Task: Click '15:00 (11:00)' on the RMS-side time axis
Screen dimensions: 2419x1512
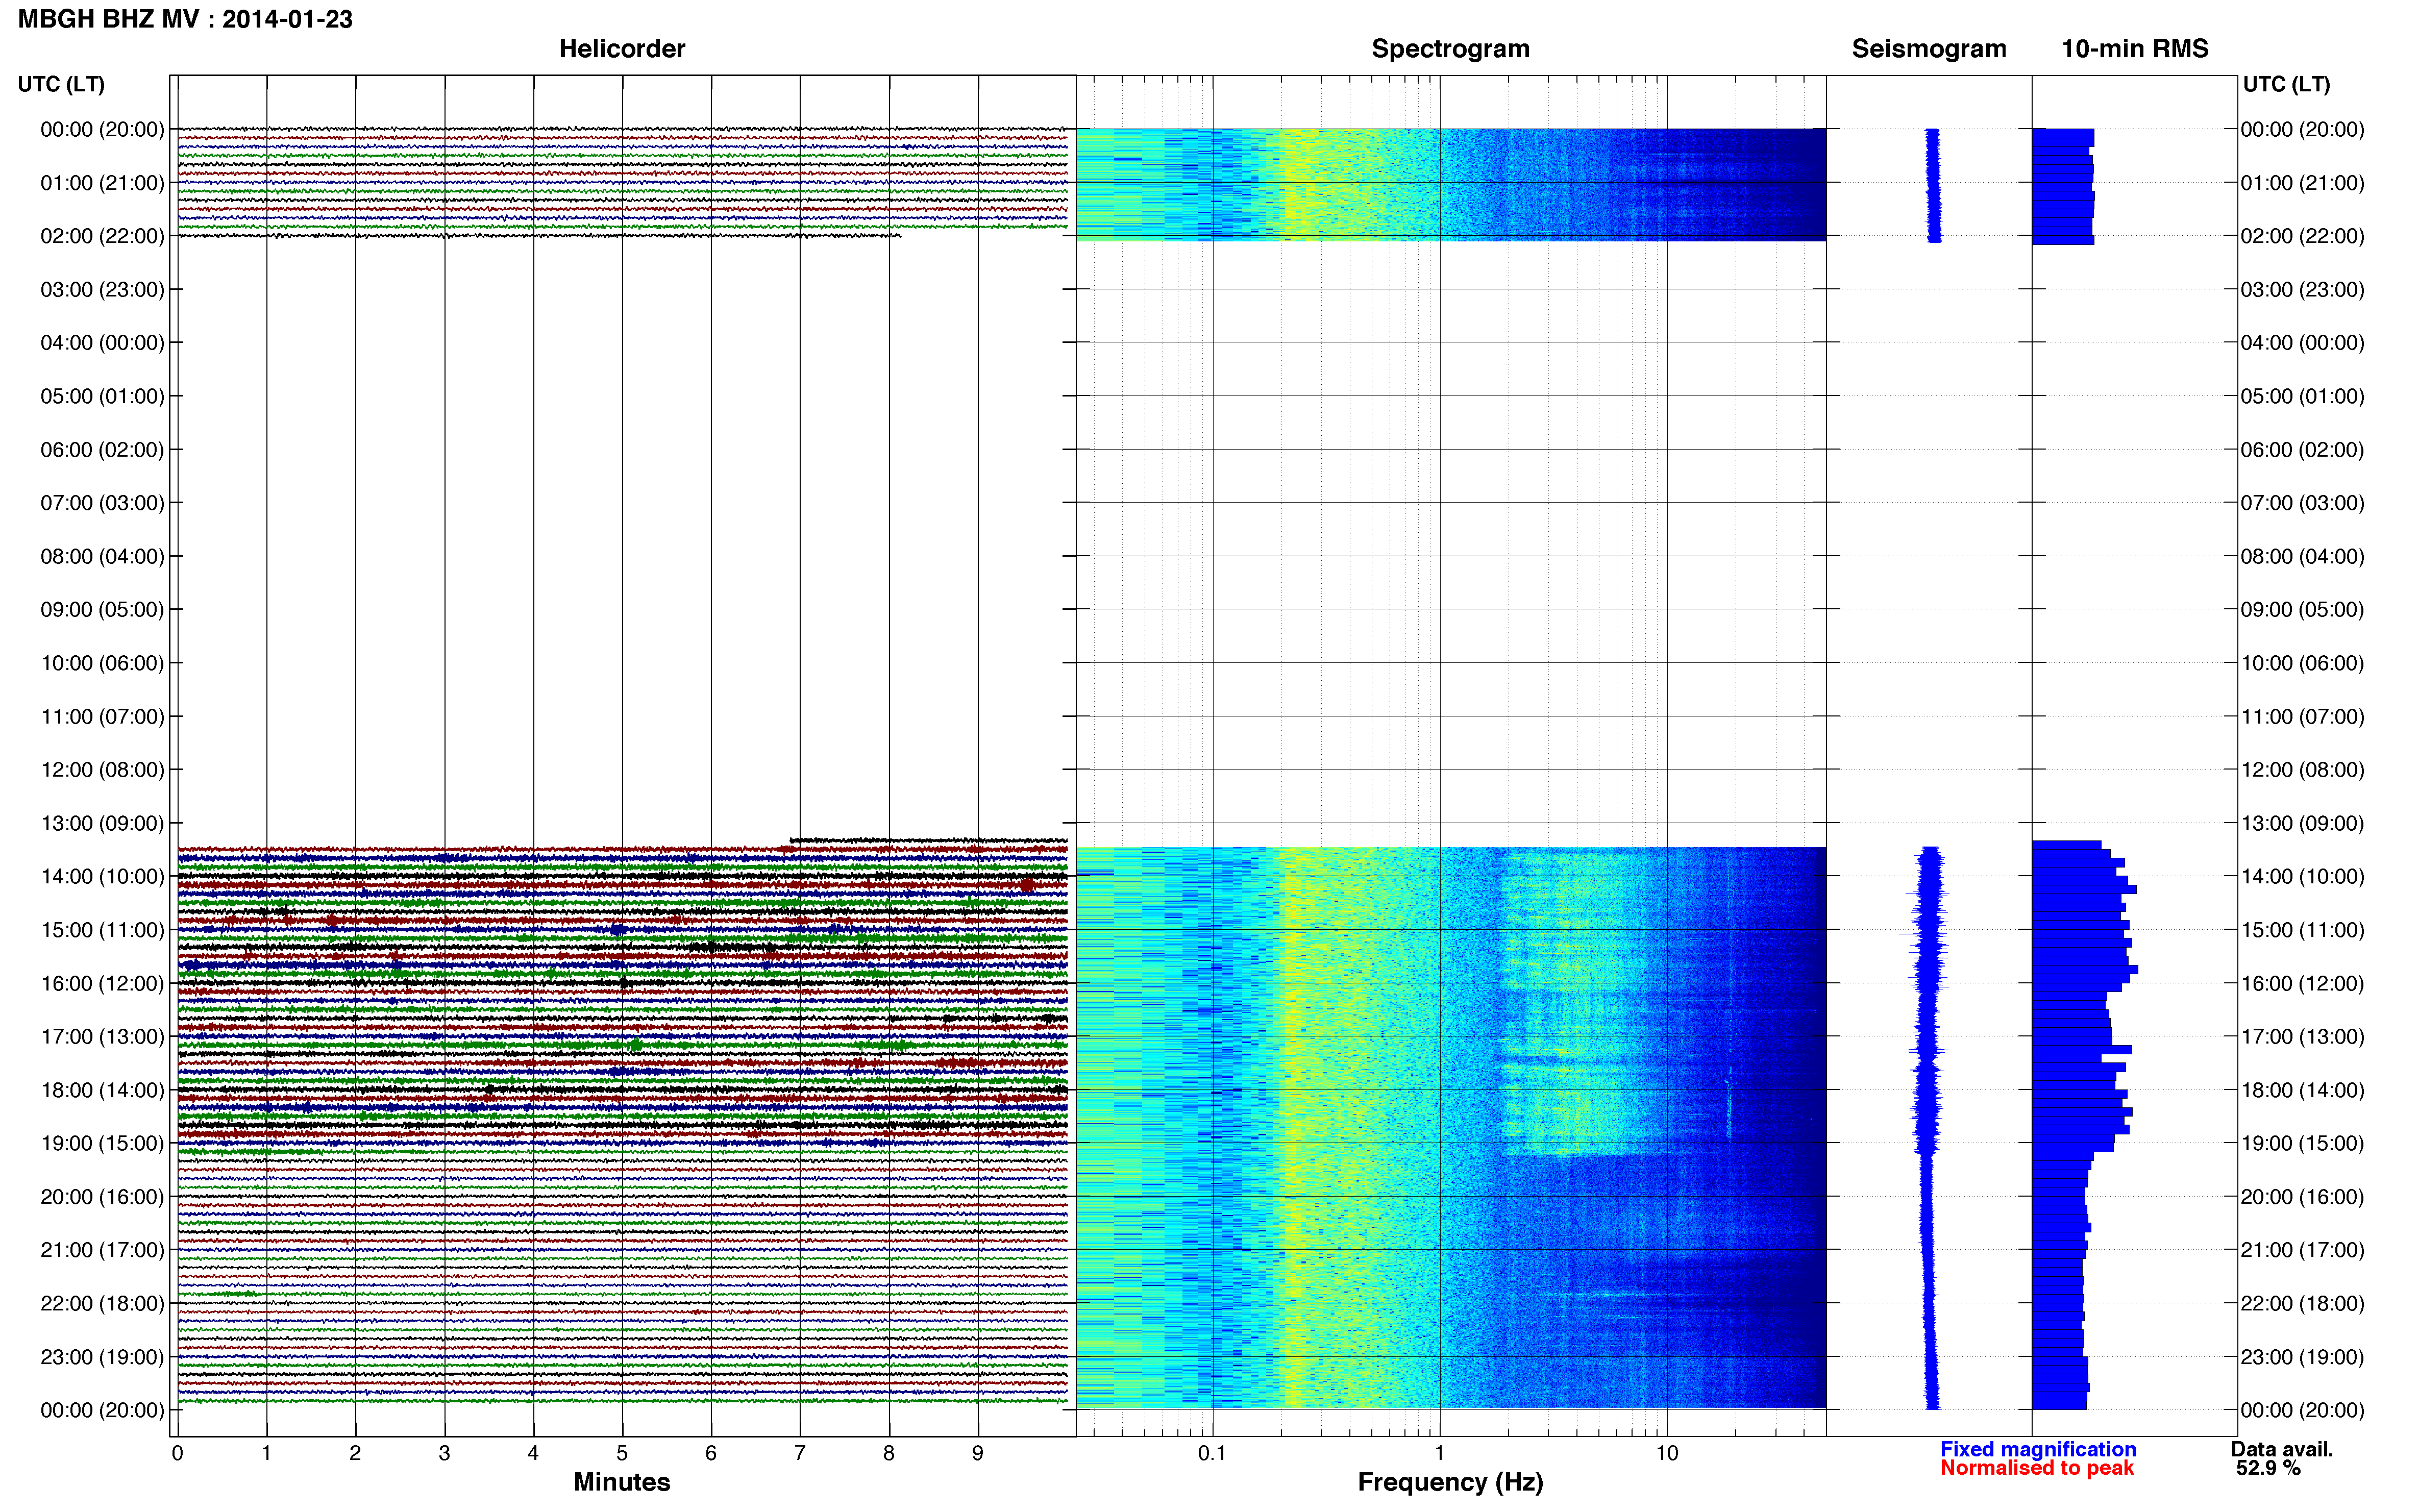Action: (x=2302, y=930)
